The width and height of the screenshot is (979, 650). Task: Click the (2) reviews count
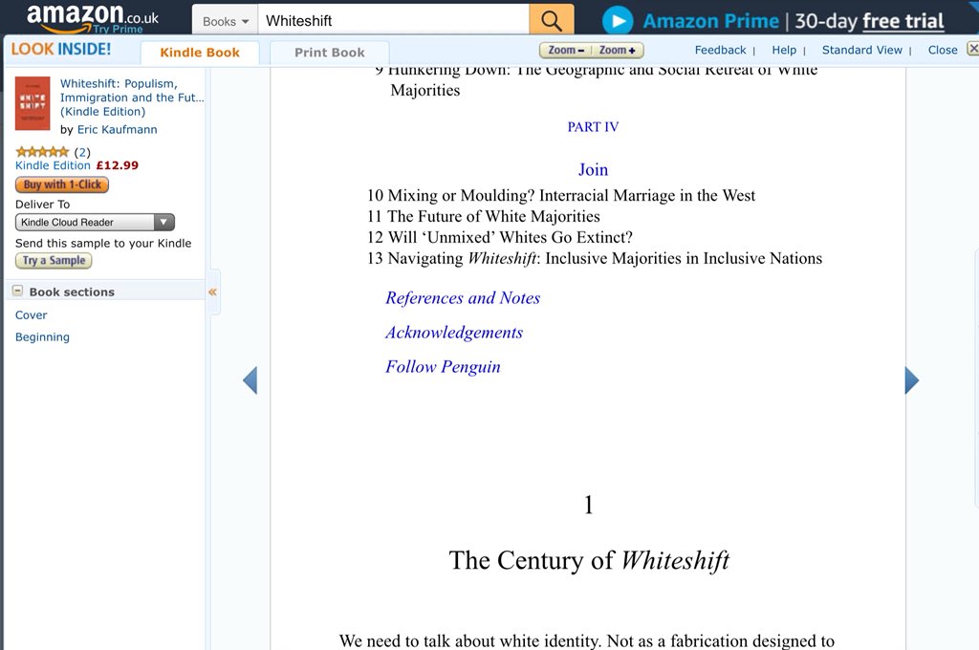[x=82, y=152]
